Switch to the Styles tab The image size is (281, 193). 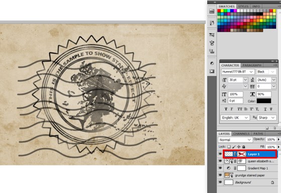243,6
